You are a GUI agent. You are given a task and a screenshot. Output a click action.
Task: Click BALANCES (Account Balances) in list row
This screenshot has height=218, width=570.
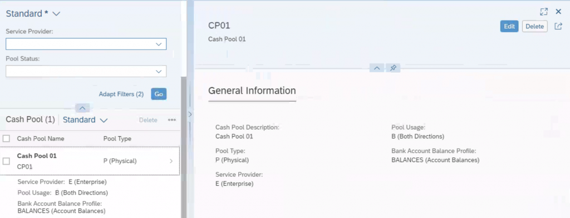pyautogui.click(x=61, y=211)
